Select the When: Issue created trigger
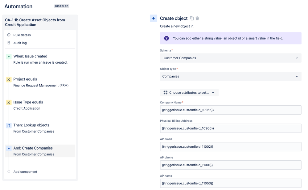The width and height of the screenshot is (308, 190). (x=40, y=59)
